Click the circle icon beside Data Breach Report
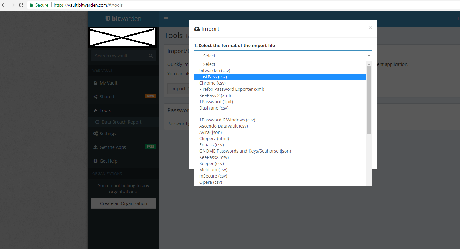Image resolution: width=460 pixels, height=249 pixels. tap(97, 122)
